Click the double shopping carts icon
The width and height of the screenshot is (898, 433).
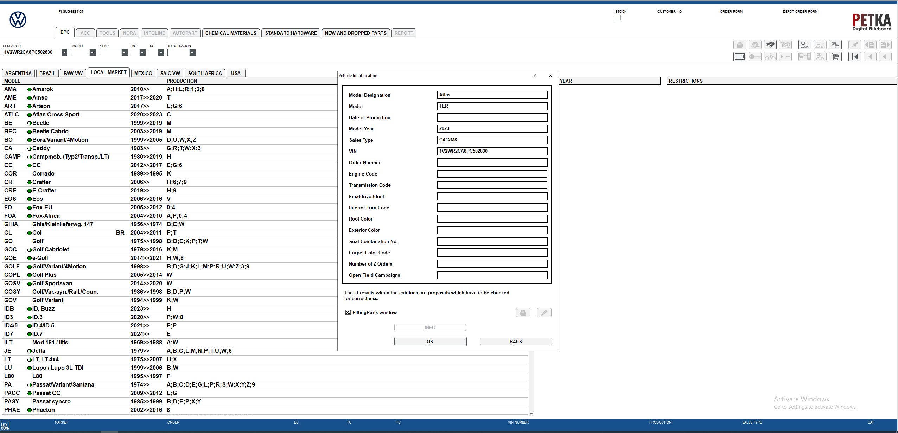click(x=835, y=45)
